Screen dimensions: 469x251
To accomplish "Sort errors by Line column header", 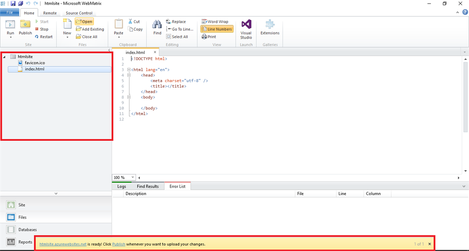I will coord(350,194).
